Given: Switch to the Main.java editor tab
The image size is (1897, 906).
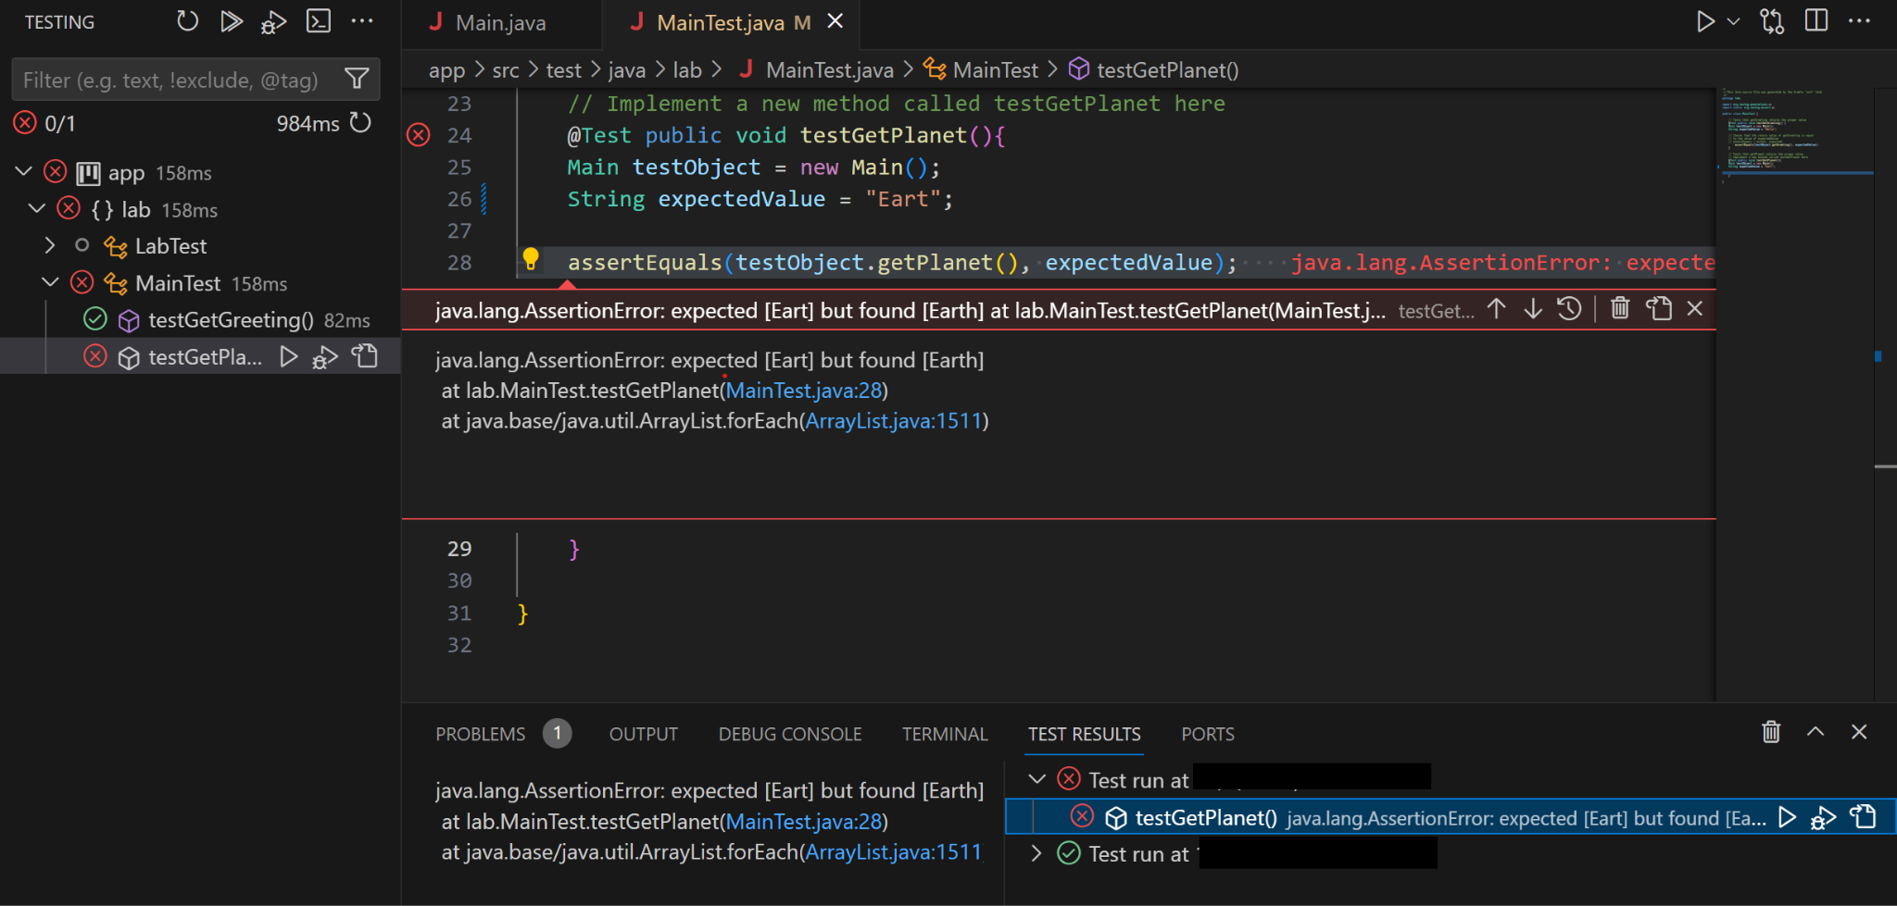Looking at the screenshot, I should coord(500,23).
